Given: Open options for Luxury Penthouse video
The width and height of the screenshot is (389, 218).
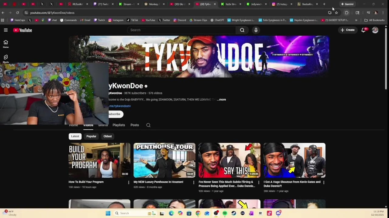Looking at the screenshot, I should tap(194, 182).
